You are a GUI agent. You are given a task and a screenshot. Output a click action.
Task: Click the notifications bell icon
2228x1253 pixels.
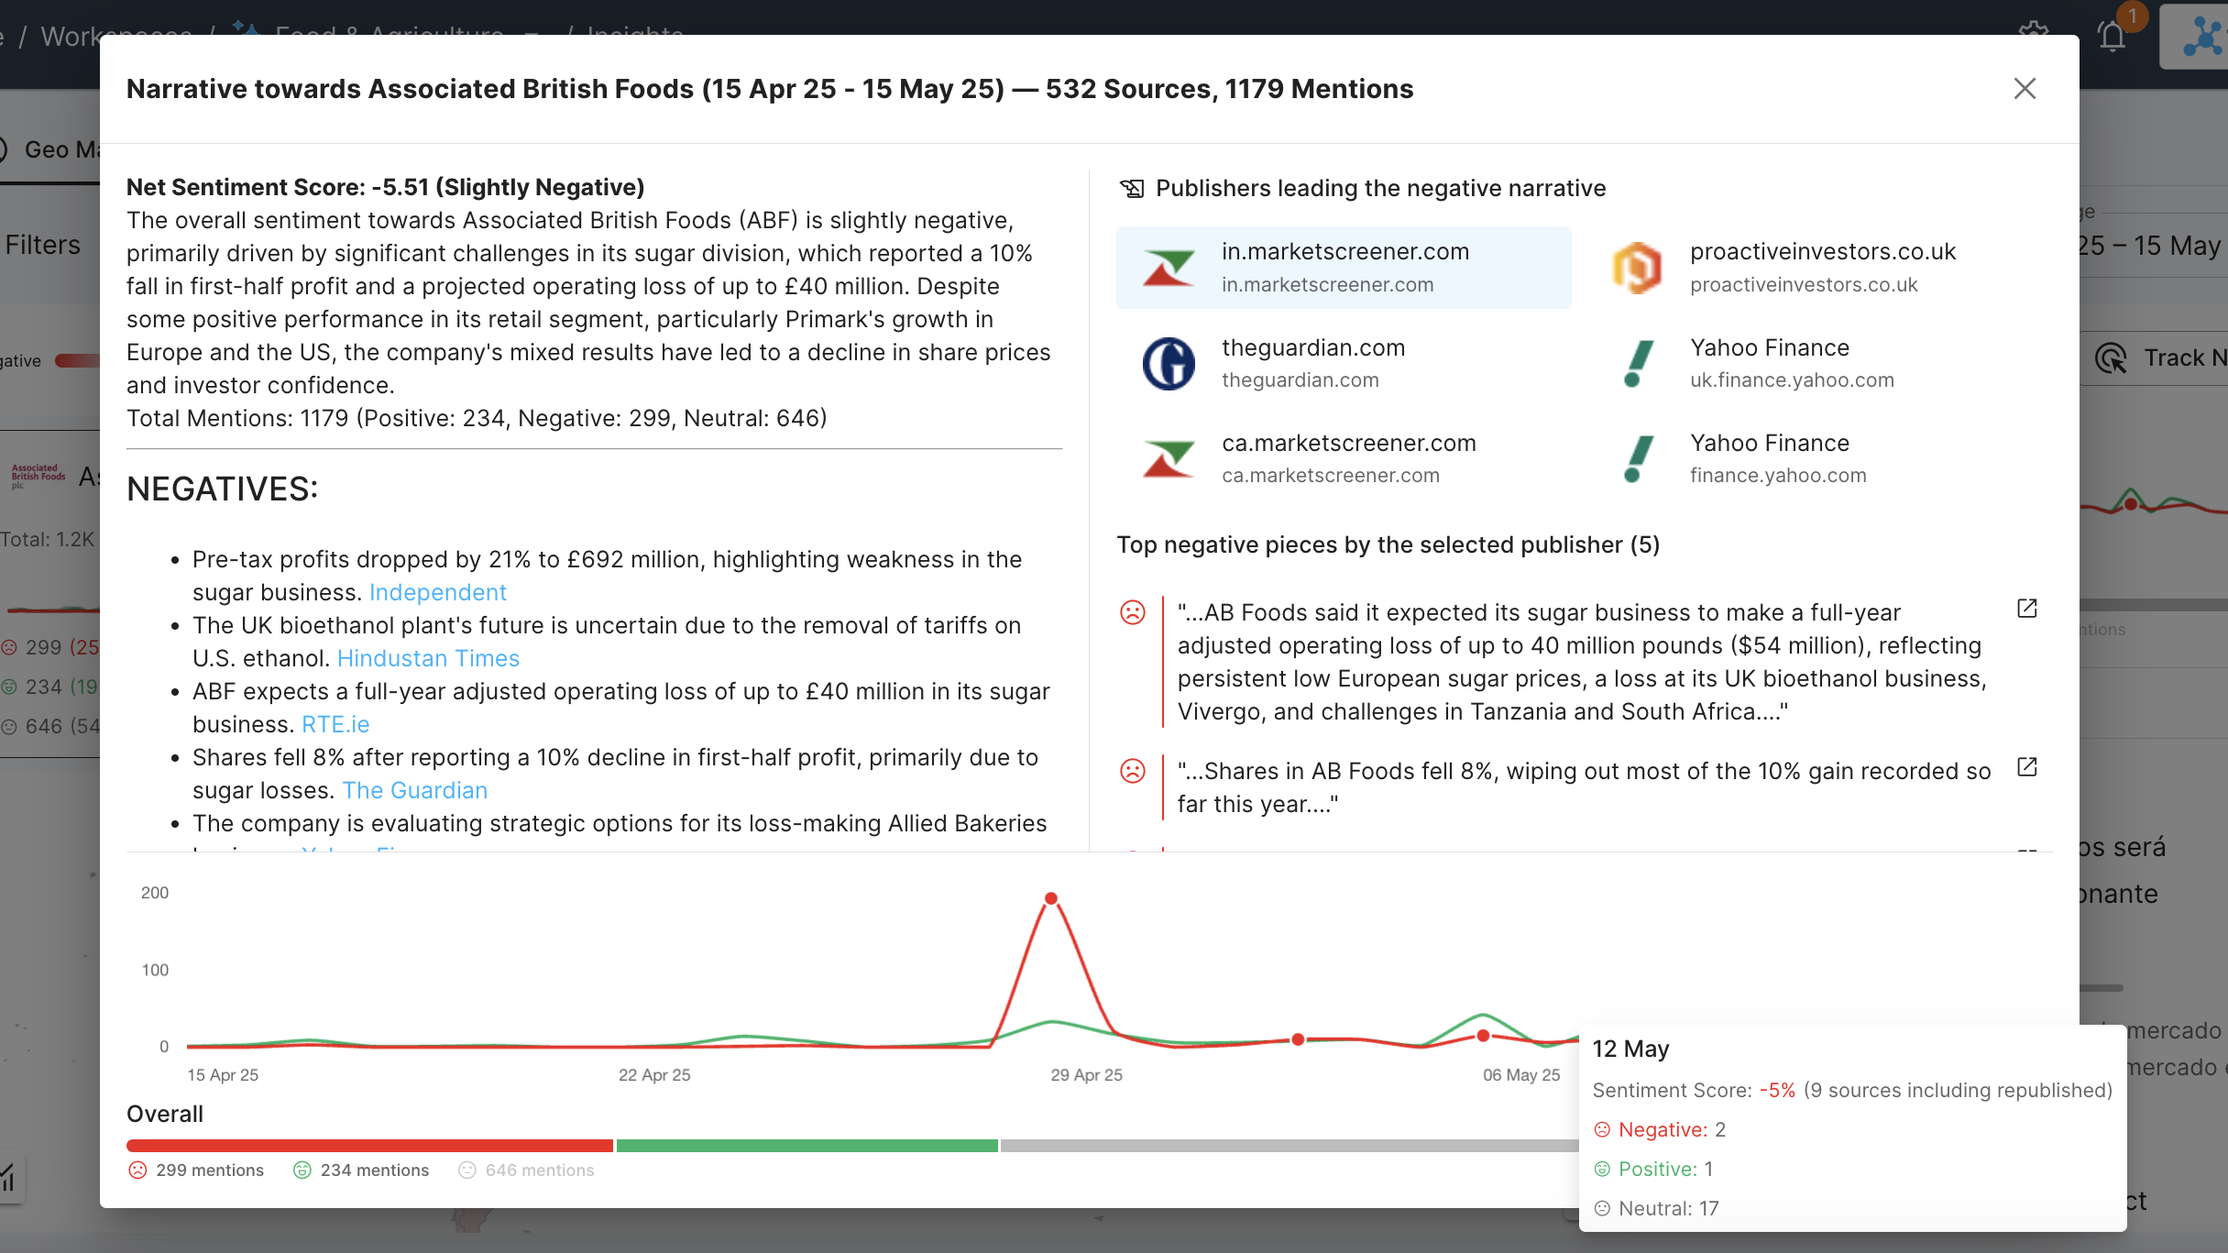[x=2112, y=37]
